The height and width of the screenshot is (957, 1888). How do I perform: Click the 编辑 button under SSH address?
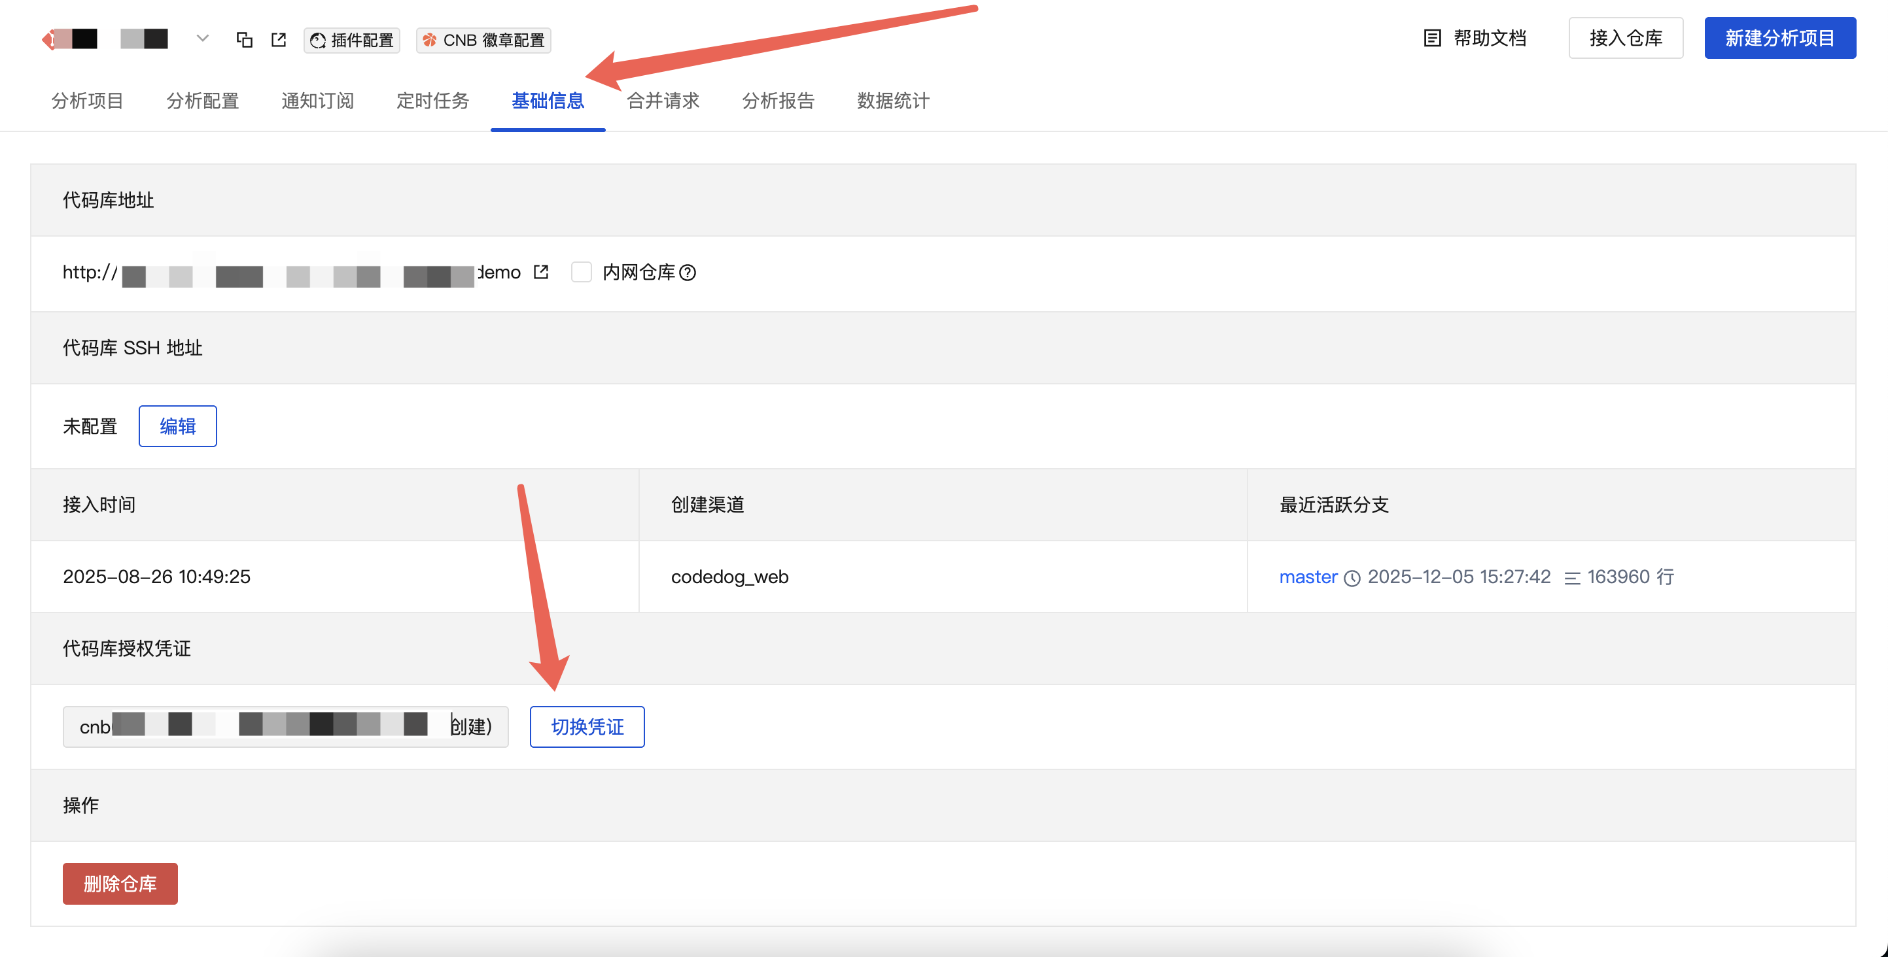pyautogui.click(x=177, y=426)
